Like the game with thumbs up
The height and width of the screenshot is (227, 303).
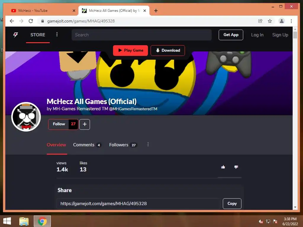click(x=223, y=167)
